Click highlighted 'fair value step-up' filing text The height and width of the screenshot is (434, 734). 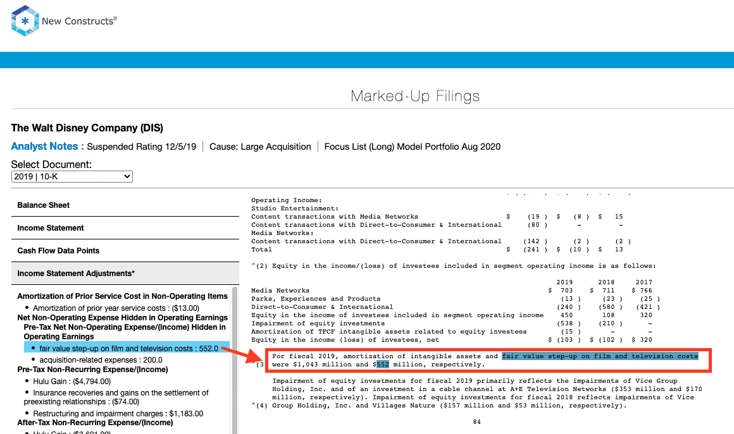tap(600, 356)
